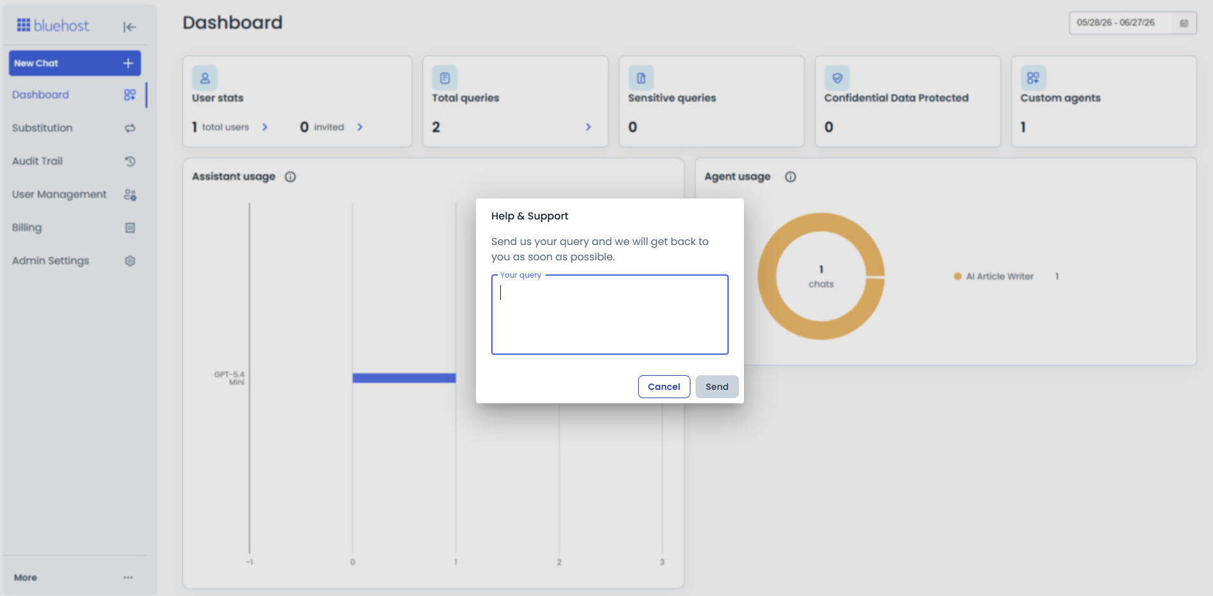The width and height of the screenshot is (1213, 596).
Task: Click the Confidential Data Protected title
Action: 897,98
